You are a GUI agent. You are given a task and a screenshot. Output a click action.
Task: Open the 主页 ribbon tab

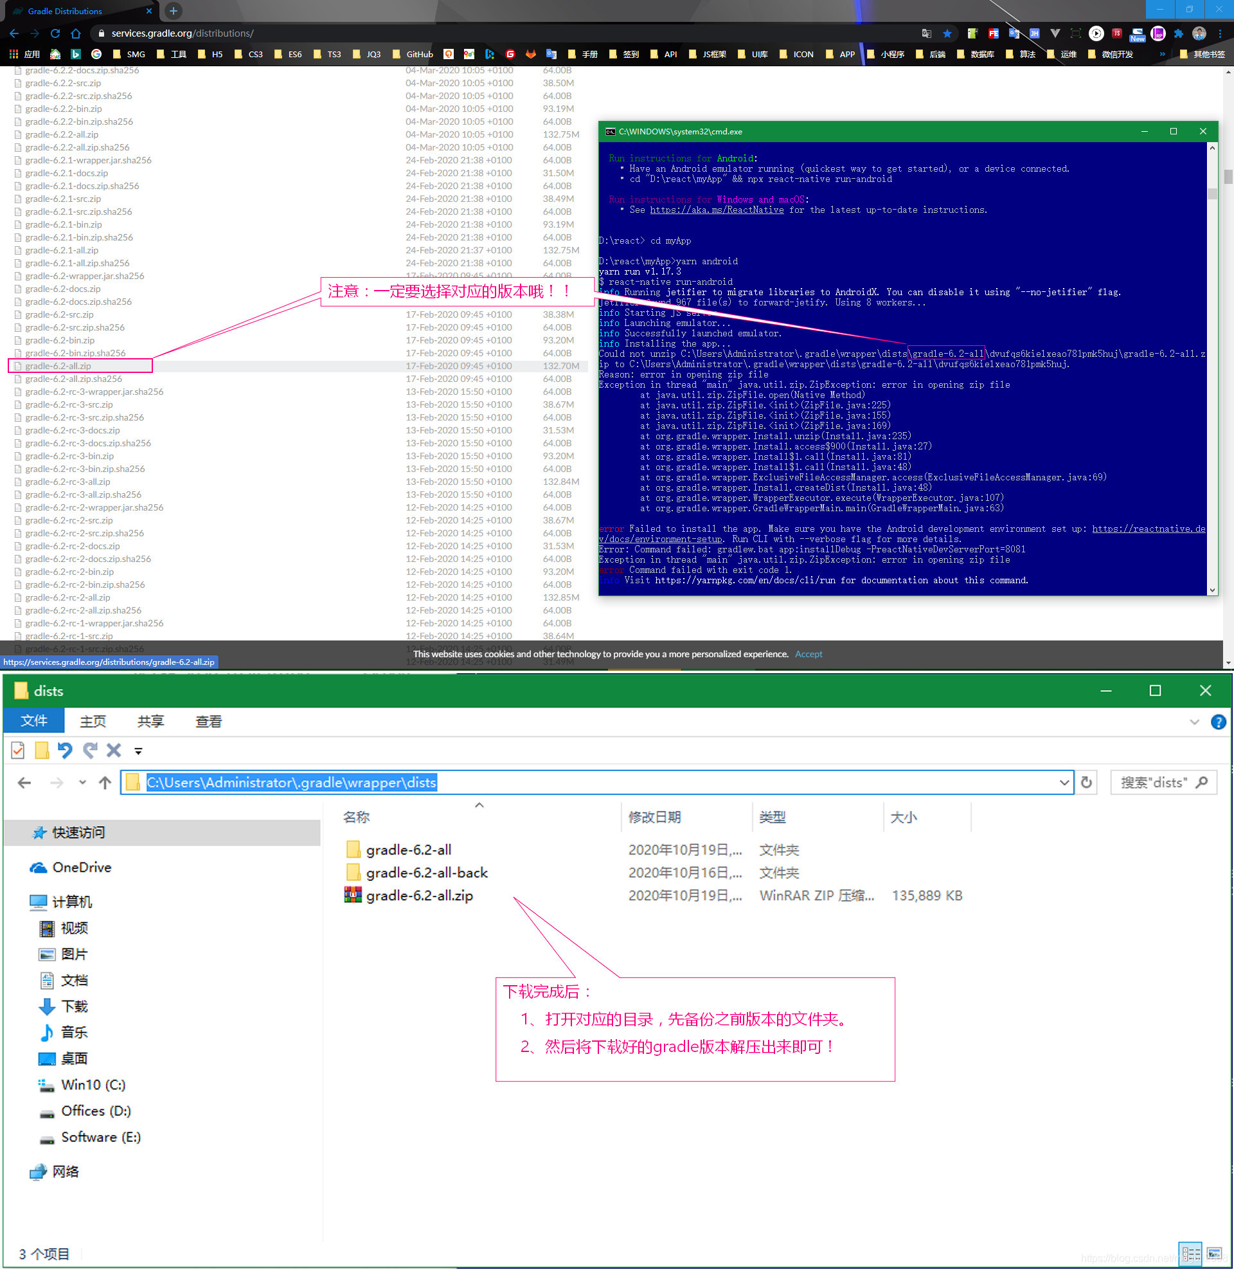coord(93,722)
